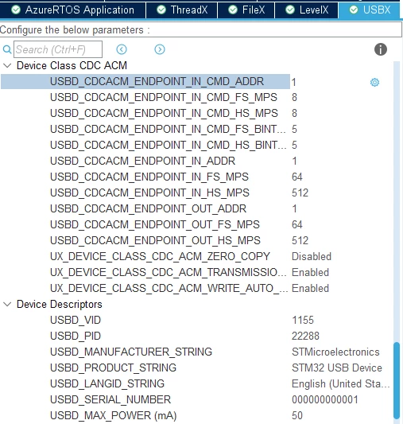Select USBD_SERIAL_NUMBER parameter
The width and height of the screenshot is (403, 424).
tap(110, 400)
